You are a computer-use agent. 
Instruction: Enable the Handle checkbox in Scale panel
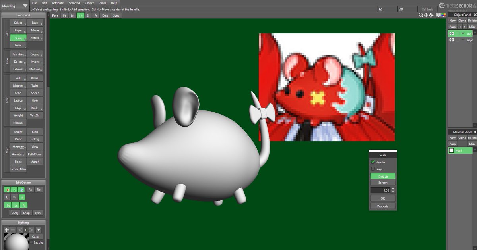(373, 162)
